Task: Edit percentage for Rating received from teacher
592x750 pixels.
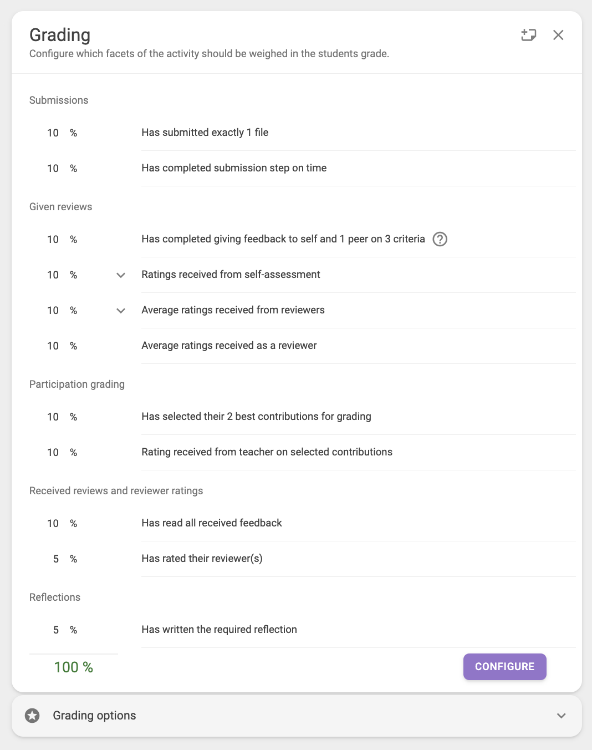Action: click(x=53, y=453)
